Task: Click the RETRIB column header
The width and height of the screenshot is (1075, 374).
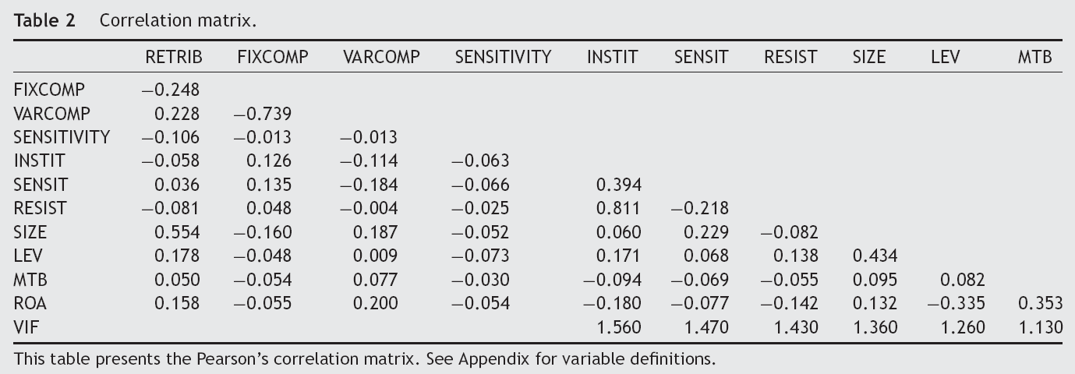Action: click(173, 57)
